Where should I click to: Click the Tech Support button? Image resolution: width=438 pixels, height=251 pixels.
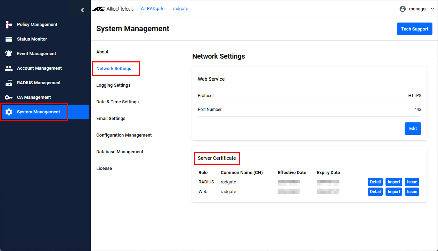[x=415, y=29]
